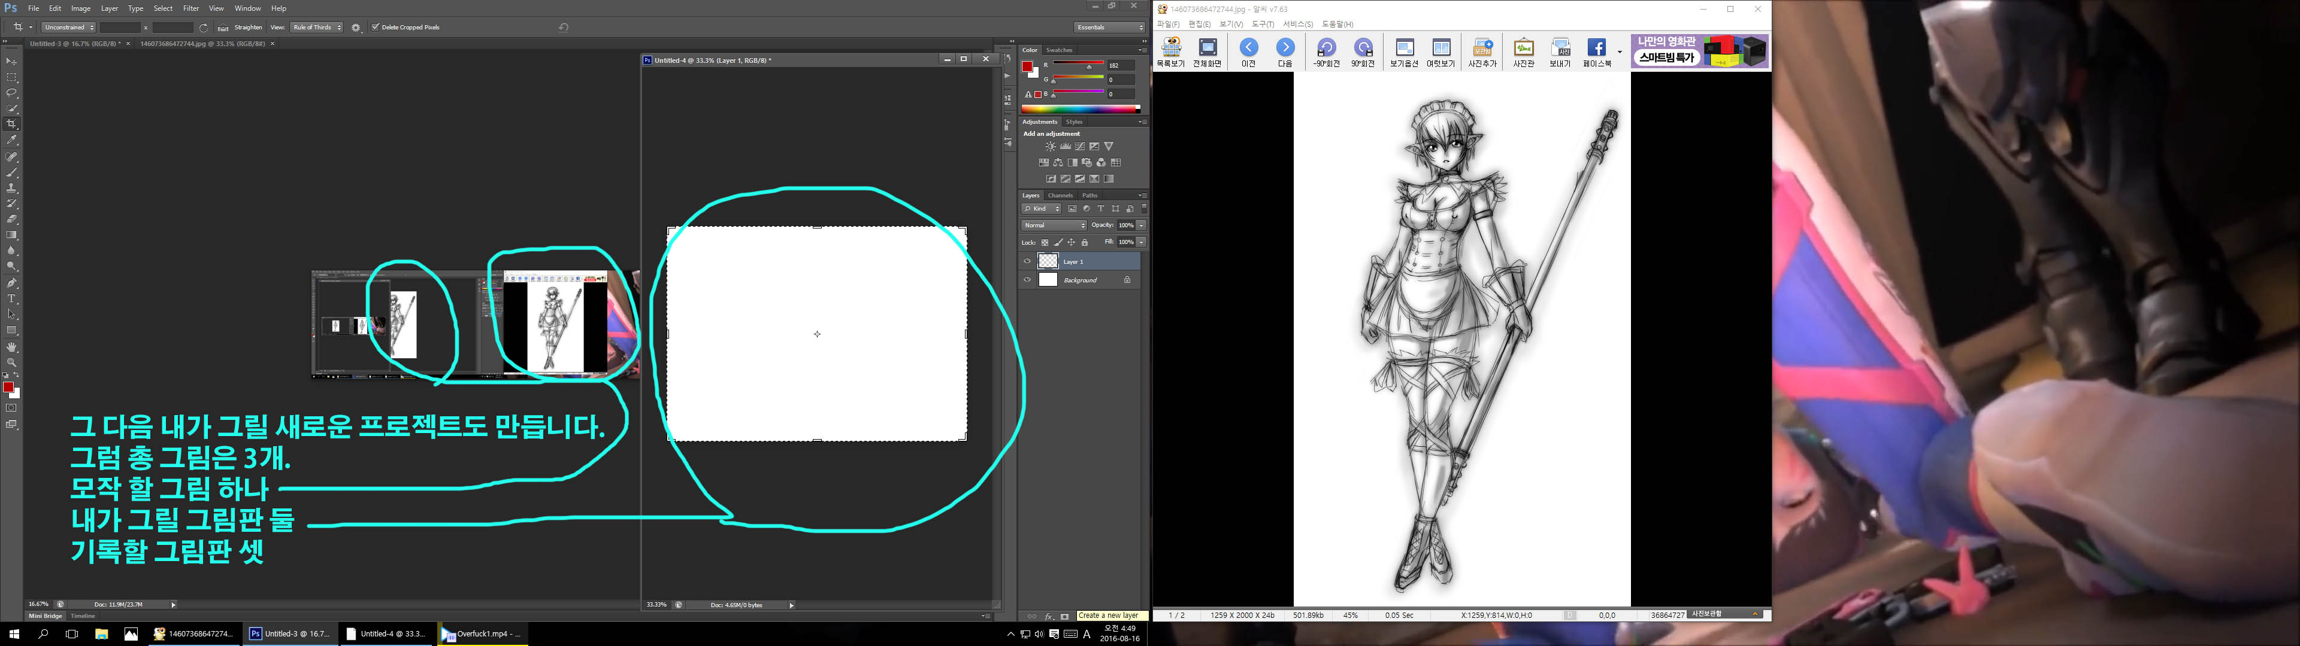Switch to the Channels tab
This screenshot has height=646, width=2300.
pyautogui.click(x=1060, y=196)
